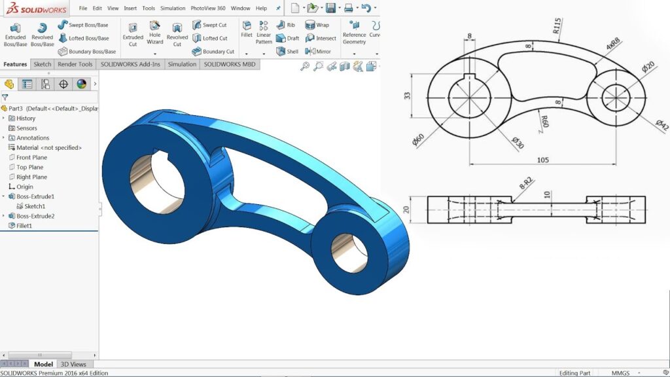
Task: Open the Reference Geometry dropdown arrow
Action: tap(354, 54)
